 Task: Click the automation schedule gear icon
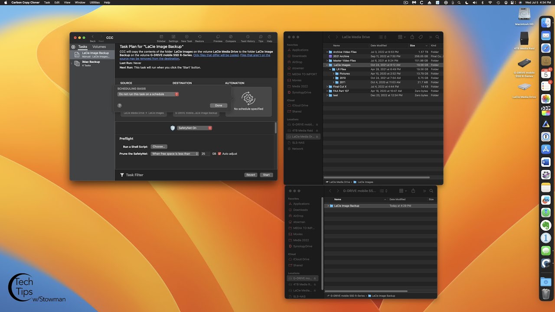point(248,98)
